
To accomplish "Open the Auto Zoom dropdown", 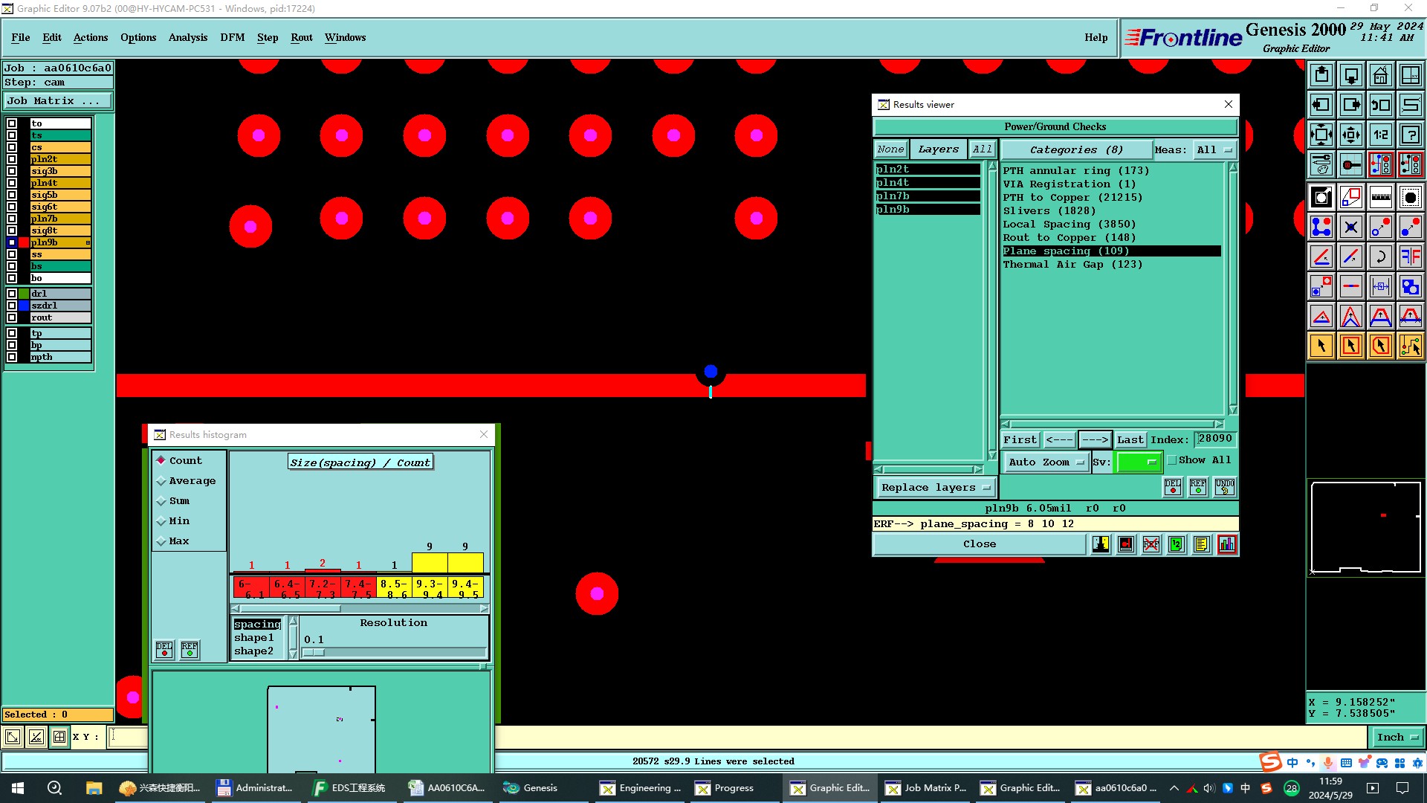I will pos(1045,462).
